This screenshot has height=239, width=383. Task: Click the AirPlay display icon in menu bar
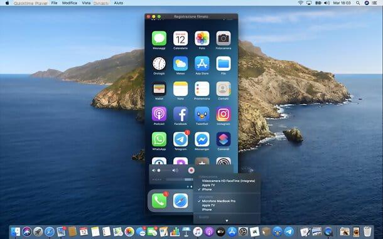point(309,3)
